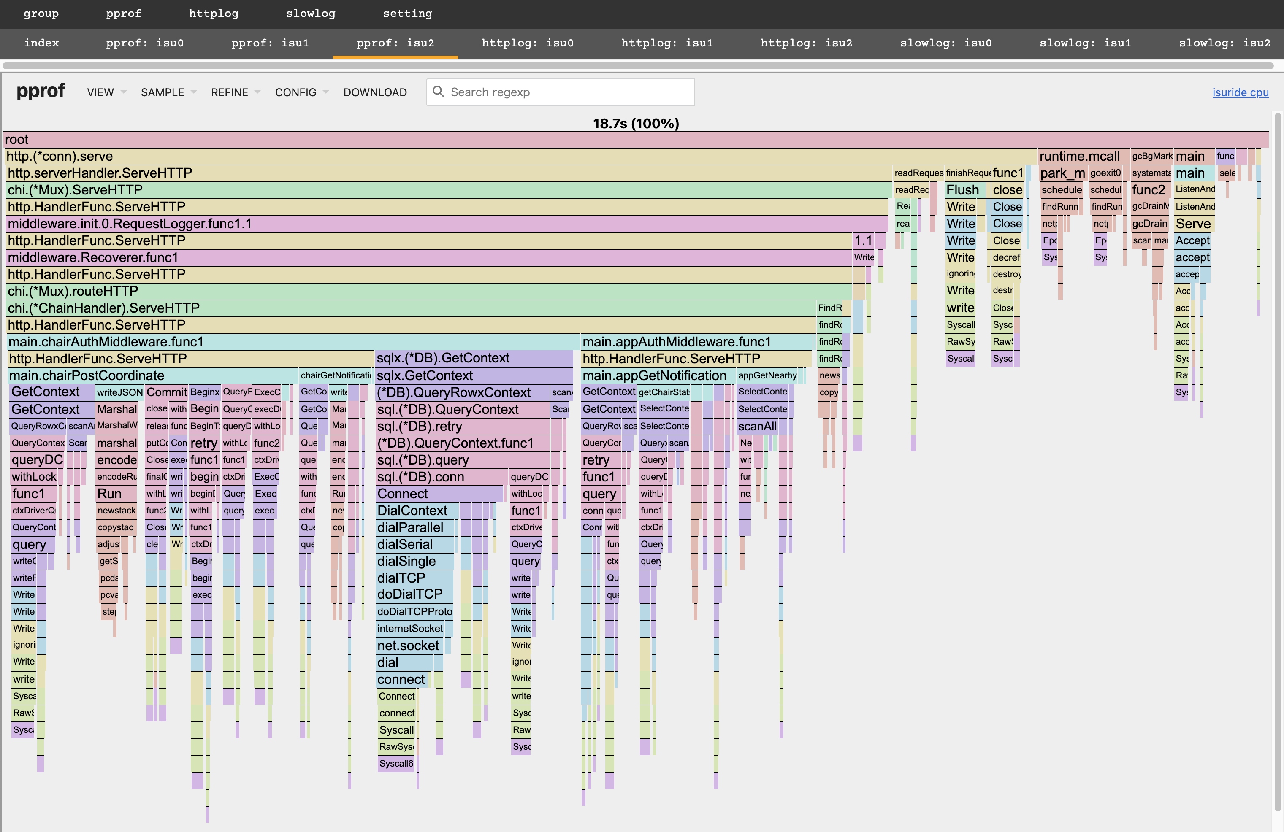Switch to slowlog: isu1 tab
Screen dimensions: 1284x832
1086,43
